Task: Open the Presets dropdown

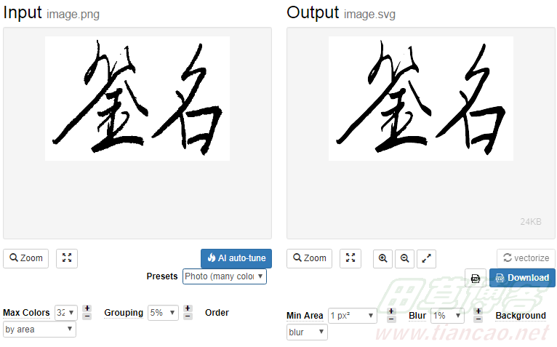Action: coord(225,276)
